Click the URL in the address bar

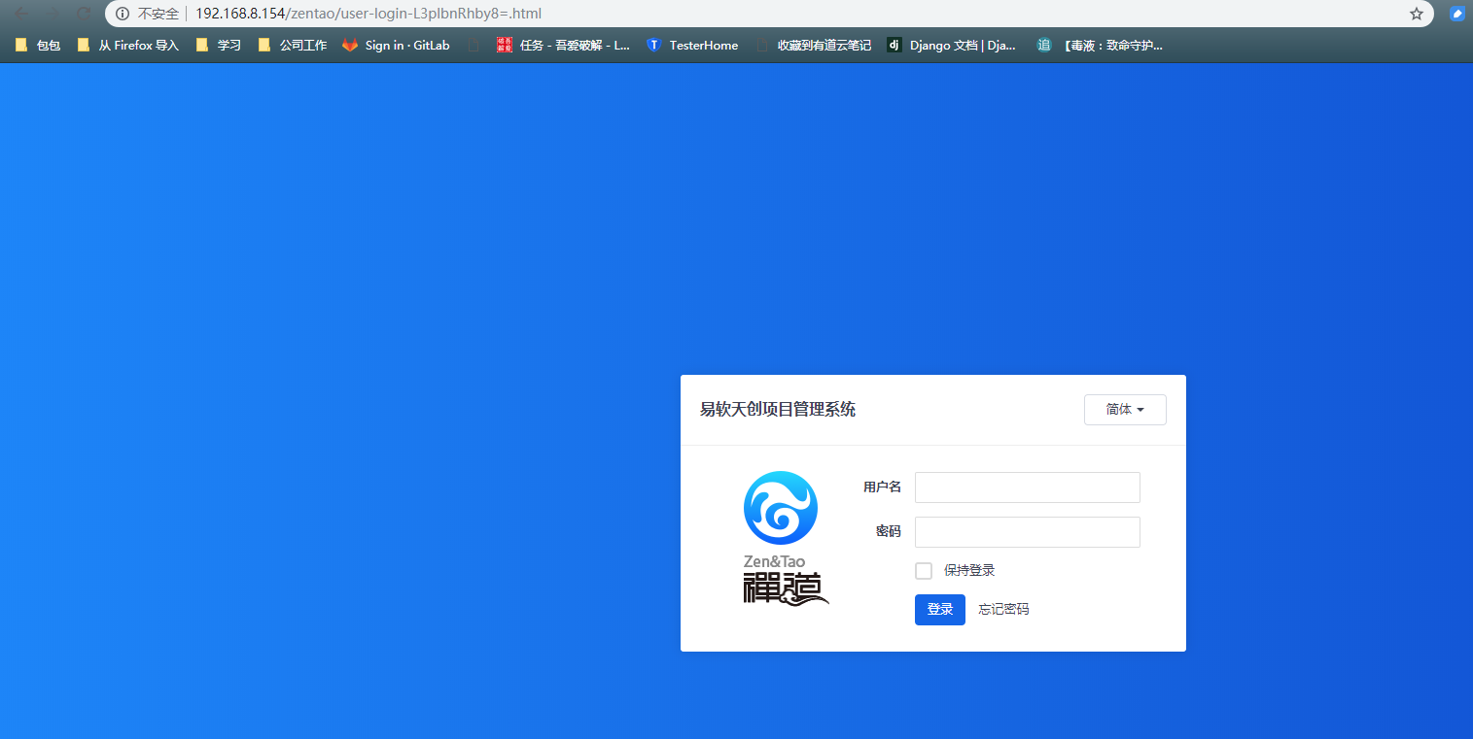pyautogui.click(x=368, y=14)
